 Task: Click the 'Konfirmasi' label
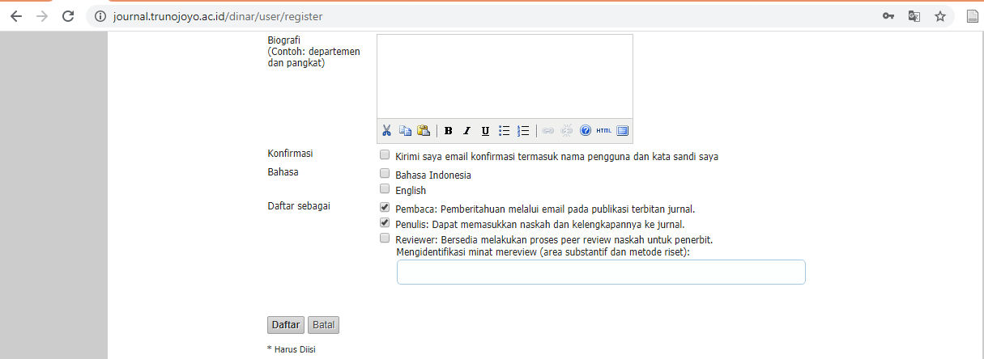pyautogui.click(x=290, y=154)
